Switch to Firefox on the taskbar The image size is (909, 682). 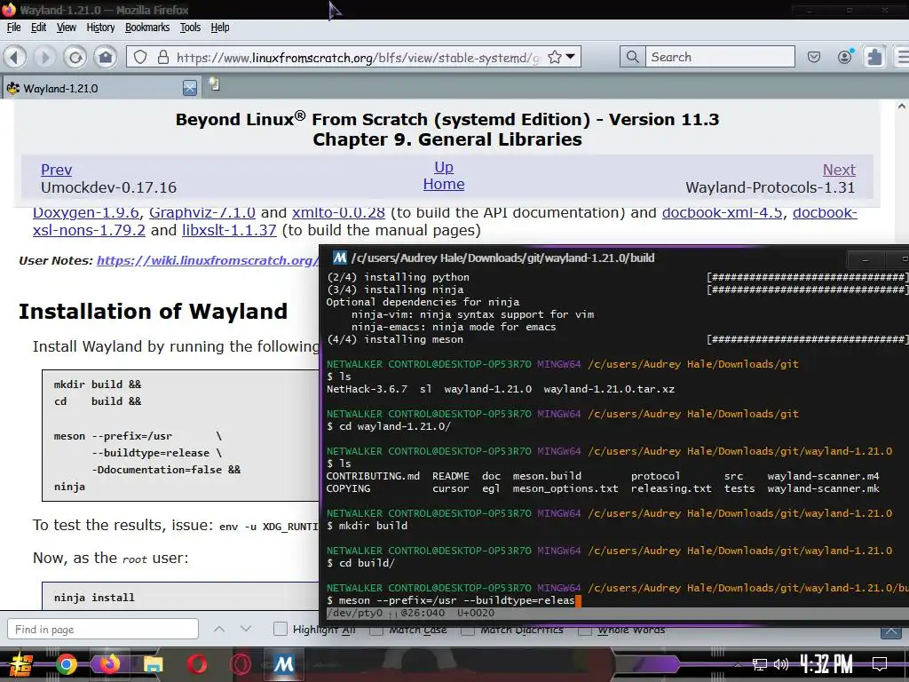click(109, 663)
